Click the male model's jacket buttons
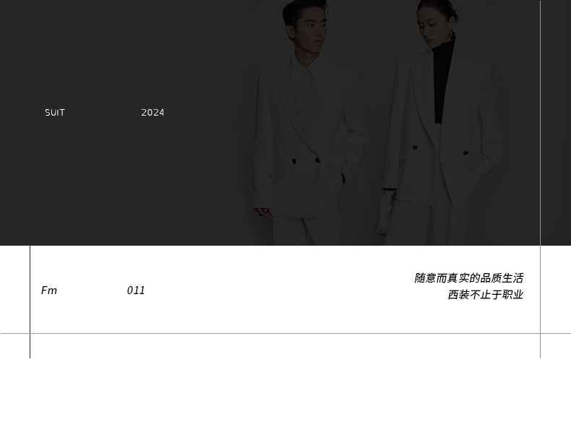Image resolution: width=571 pixels, height=435 pixels. point(306,160)
